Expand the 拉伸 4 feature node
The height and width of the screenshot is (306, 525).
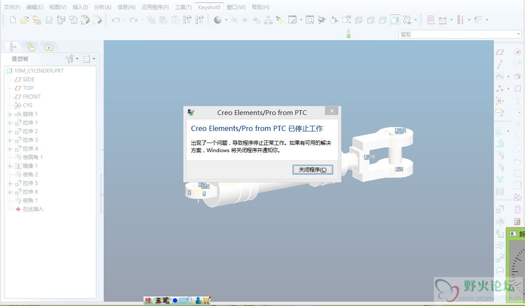10,149
